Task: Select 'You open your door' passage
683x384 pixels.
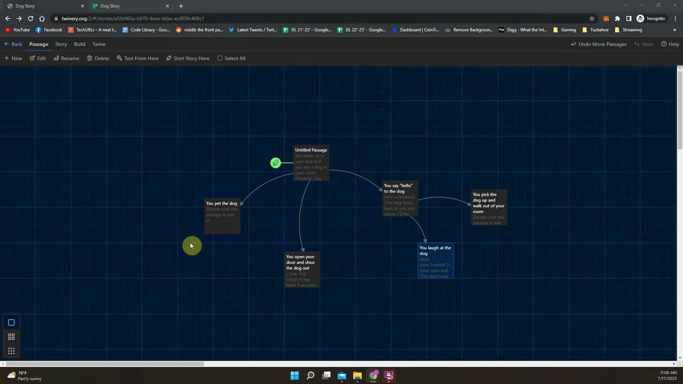Action: pos(303,270)
